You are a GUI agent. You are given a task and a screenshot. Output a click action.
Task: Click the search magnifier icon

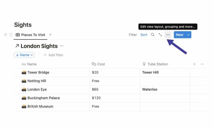[x=153, y=35]
